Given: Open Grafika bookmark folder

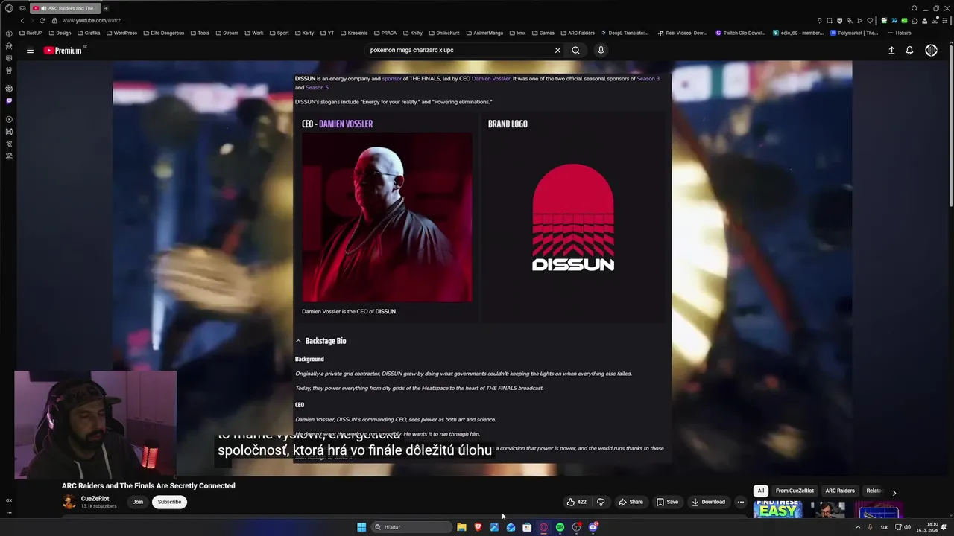Looking at the screenshot, I should (88, 33).
